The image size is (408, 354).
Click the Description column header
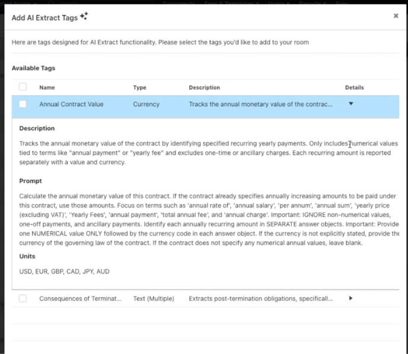204,88
